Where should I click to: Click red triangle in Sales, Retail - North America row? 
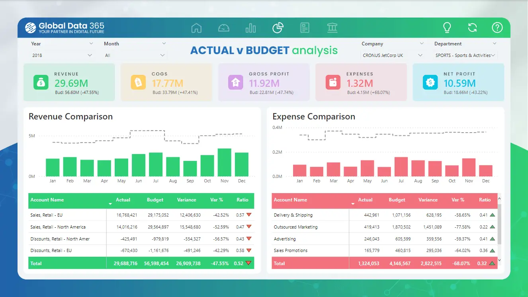(x=249, y=227)
